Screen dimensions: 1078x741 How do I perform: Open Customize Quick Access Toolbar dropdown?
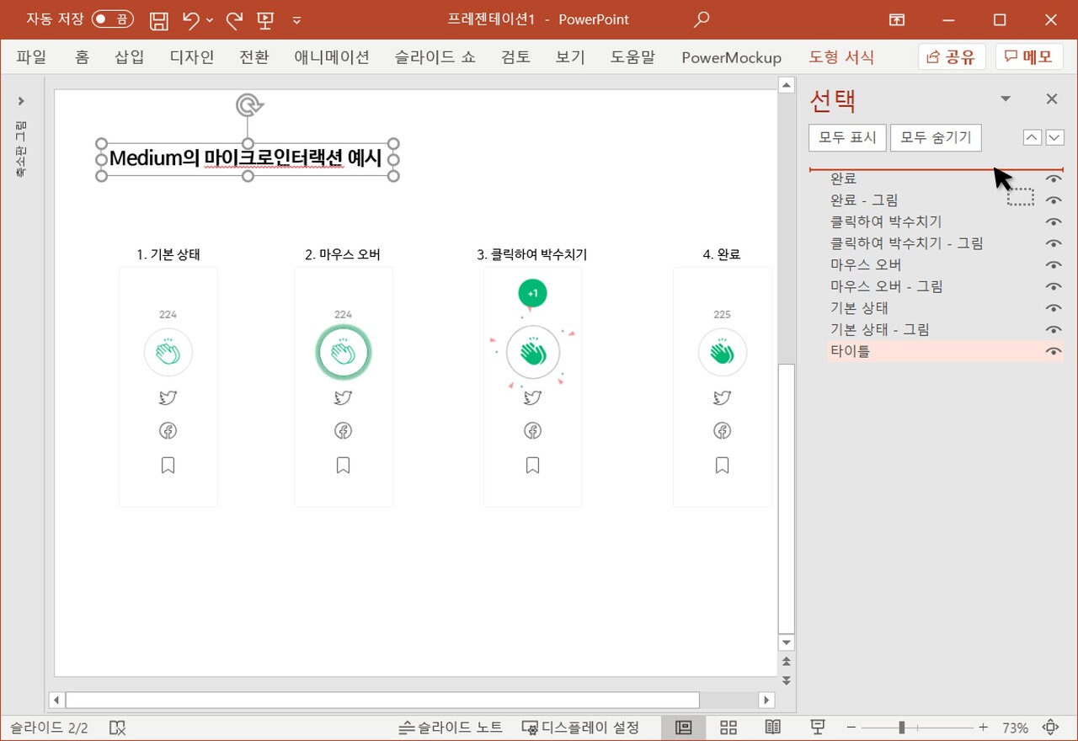click(296, 19)
